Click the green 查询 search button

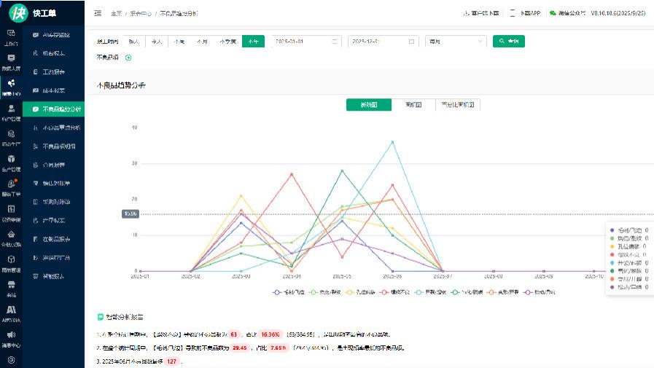pos(508,42)
